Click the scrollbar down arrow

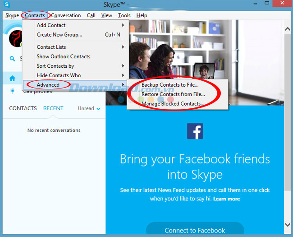click(288, 224)
